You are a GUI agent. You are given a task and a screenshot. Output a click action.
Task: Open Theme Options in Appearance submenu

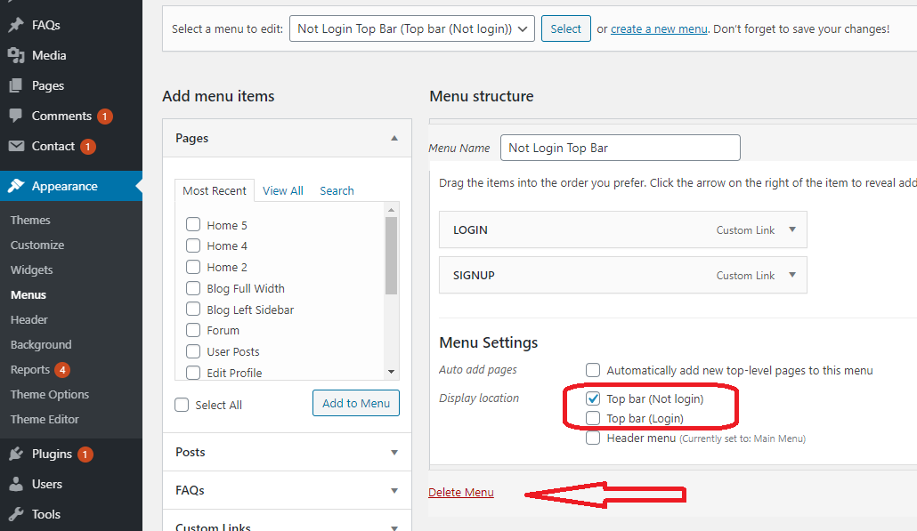50,394
